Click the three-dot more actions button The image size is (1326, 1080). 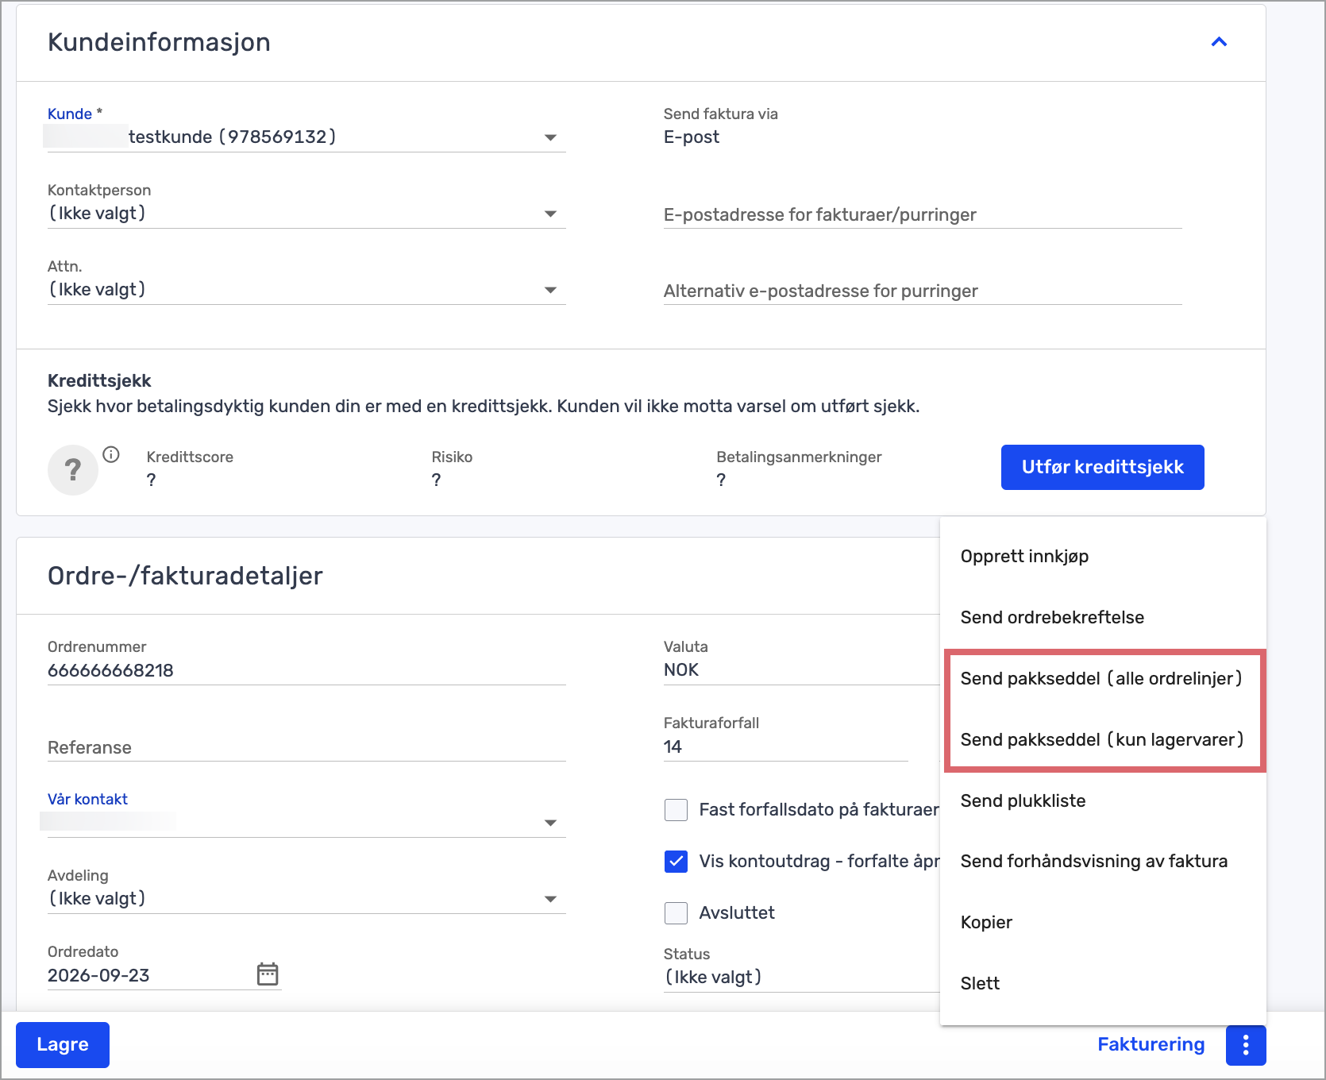(1246, 1045)
